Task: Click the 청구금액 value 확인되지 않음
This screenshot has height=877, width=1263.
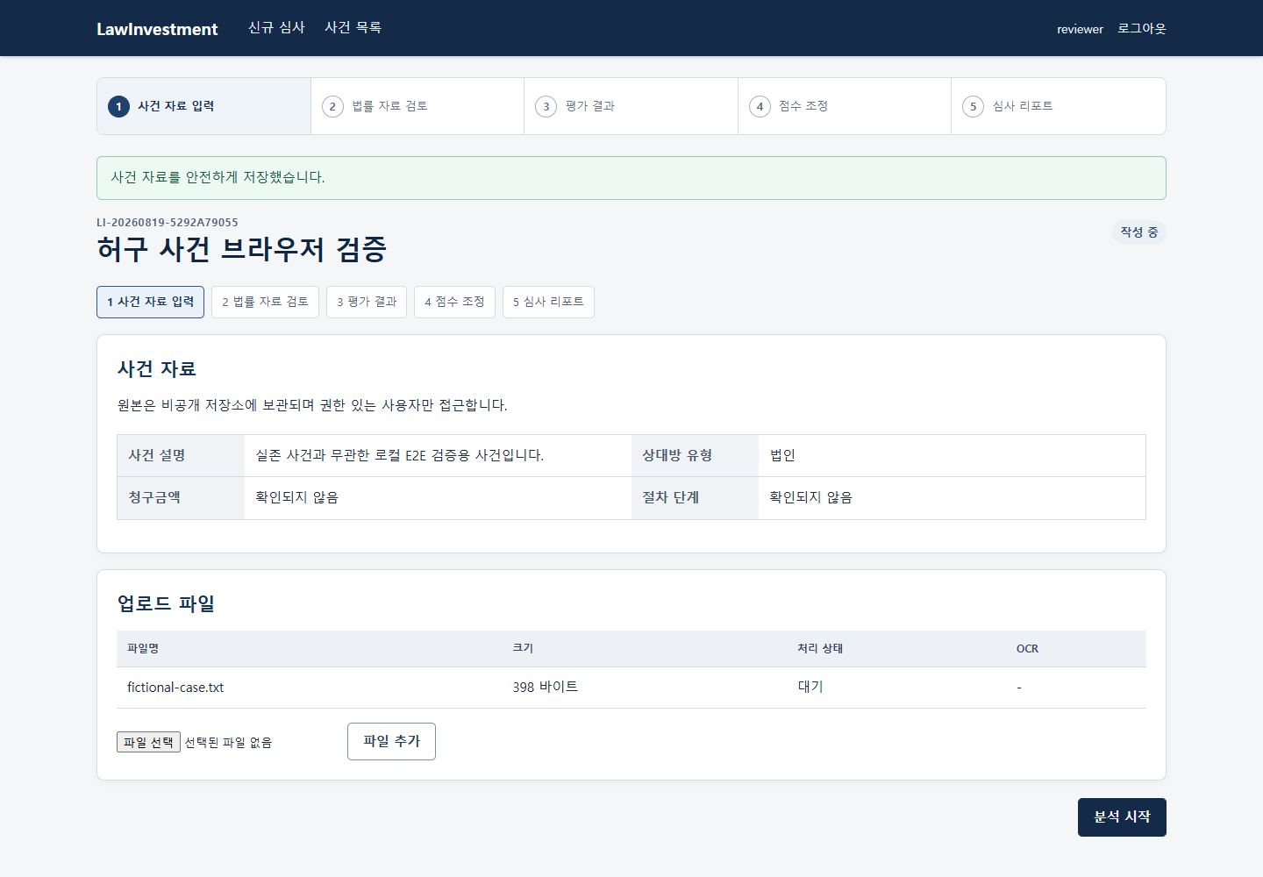Action: pyautogui.click(x=296, y=497)
